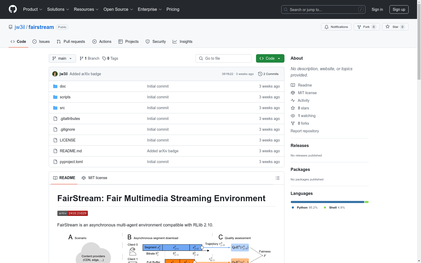Open the Insights tab
The image size is (421, 263).
pyautogui.click(x=182, y=42)
